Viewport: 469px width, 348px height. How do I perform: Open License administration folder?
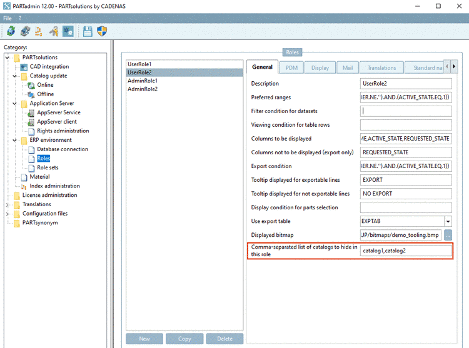tap(49, 195)
